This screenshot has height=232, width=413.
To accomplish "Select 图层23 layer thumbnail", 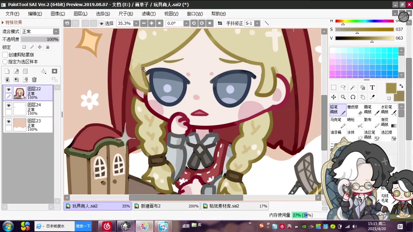I will [20, 125].
